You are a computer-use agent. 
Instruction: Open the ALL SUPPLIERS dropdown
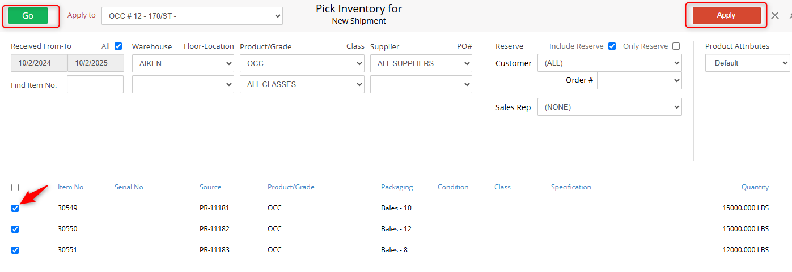421,63
